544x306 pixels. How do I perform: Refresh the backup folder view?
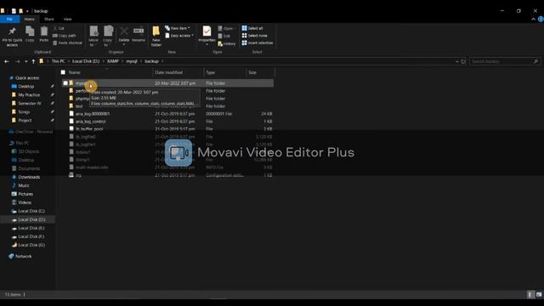click(x=463, y=61)
